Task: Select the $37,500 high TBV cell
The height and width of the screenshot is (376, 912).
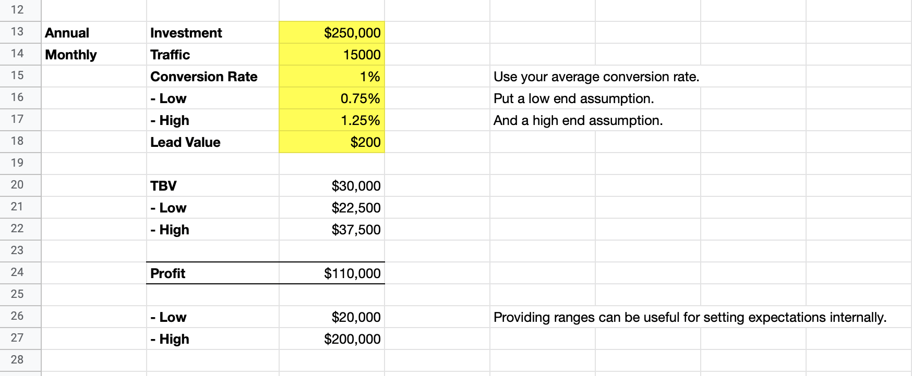Action: (x=332, y=230)
